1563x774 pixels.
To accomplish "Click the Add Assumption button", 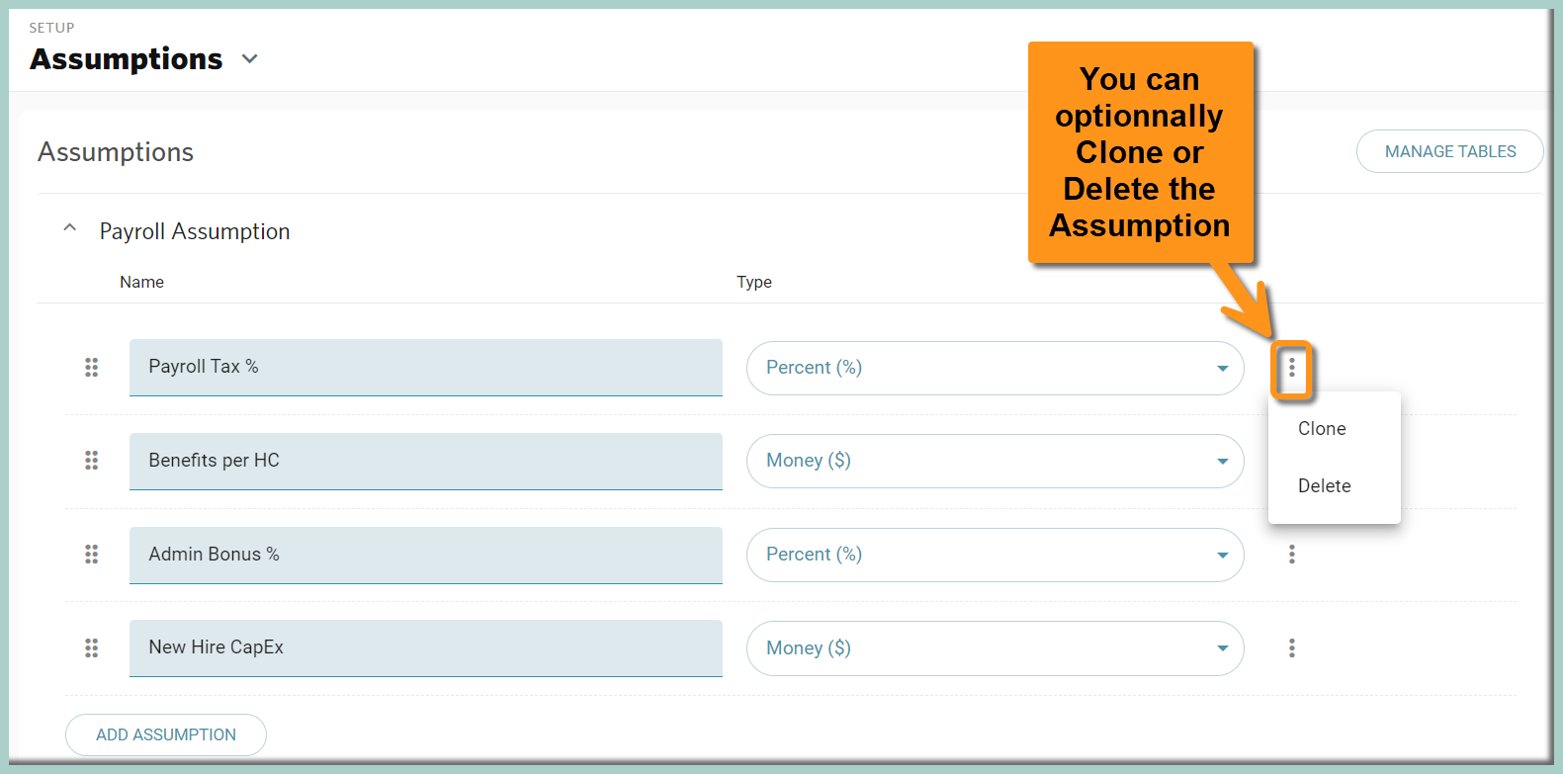I will coord(166,734).
